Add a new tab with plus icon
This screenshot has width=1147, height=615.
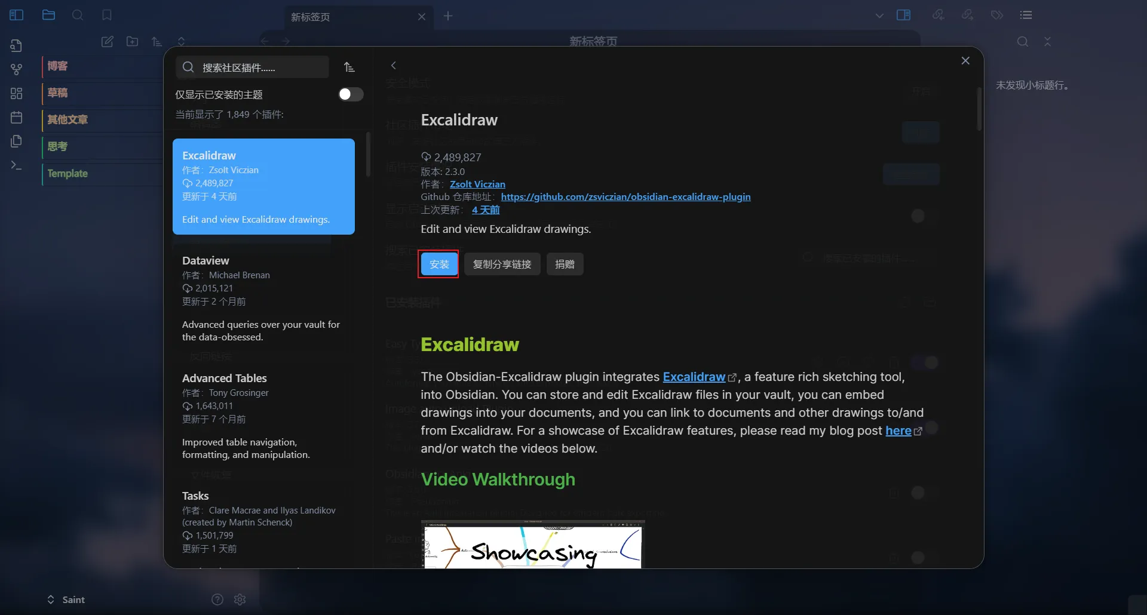point(448,16)
